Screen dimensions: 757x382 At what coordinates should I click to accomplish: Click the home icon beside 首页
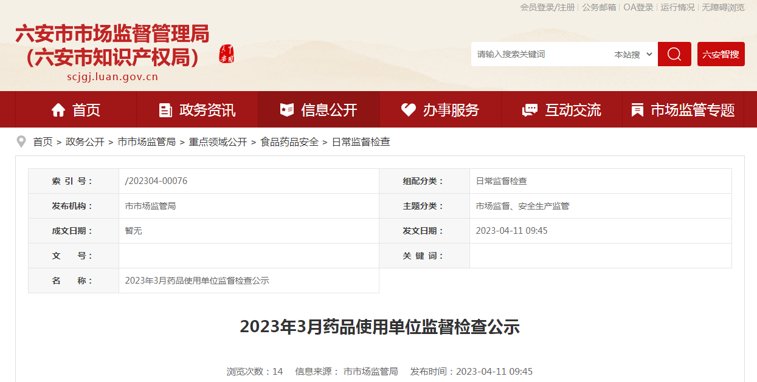coord(58,110)
